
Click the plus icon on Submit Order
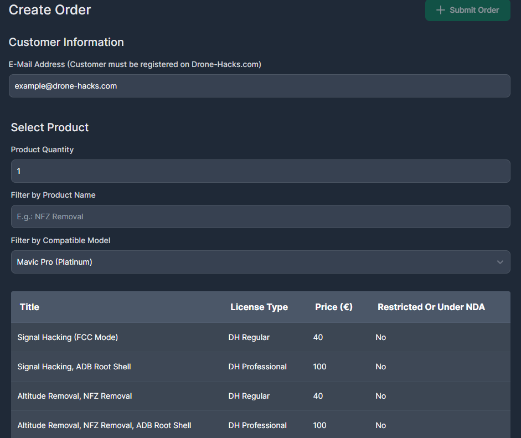[441, 10]
